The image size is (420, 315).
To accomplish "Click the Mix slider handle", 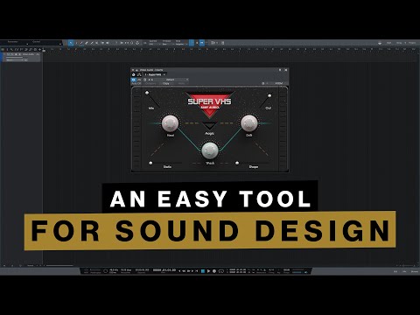I will [147, 93].
